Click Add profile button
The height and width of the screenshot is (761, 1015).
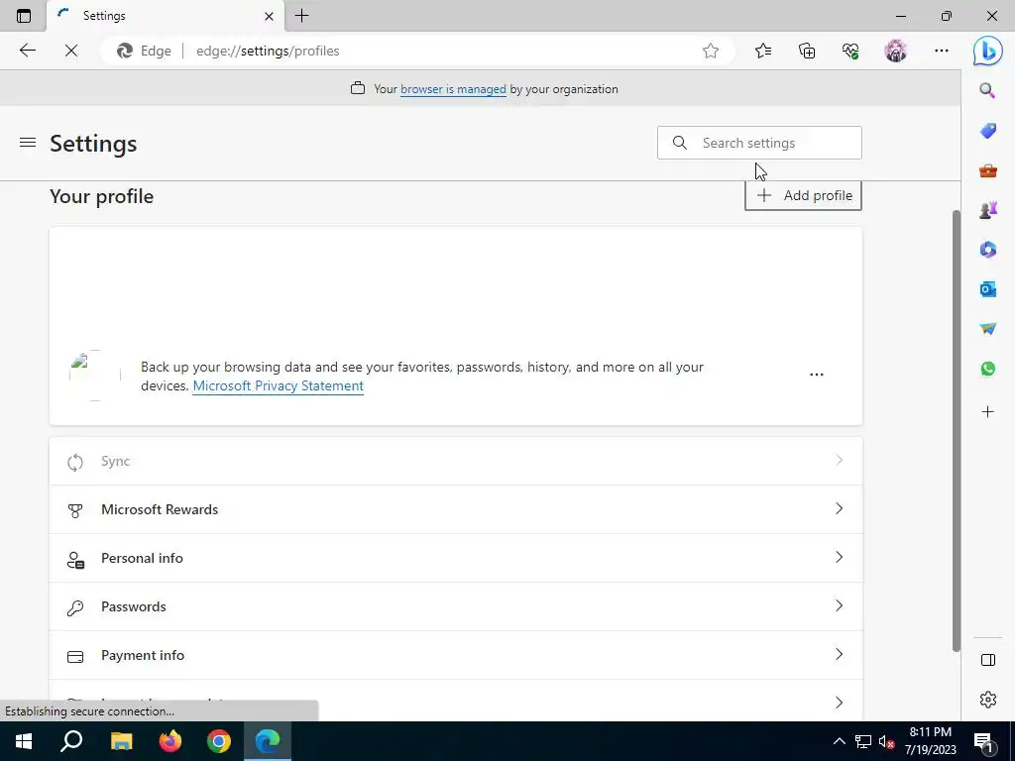pos(803,195)
